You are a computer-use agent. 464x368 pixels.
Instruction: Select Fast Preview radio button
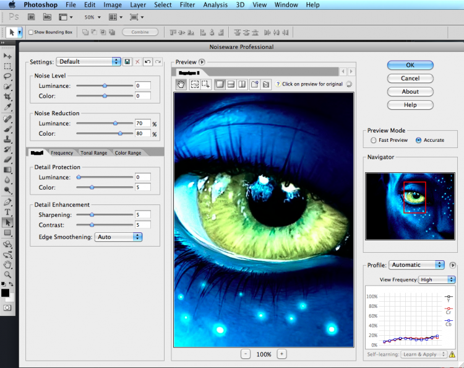point(374,140)
